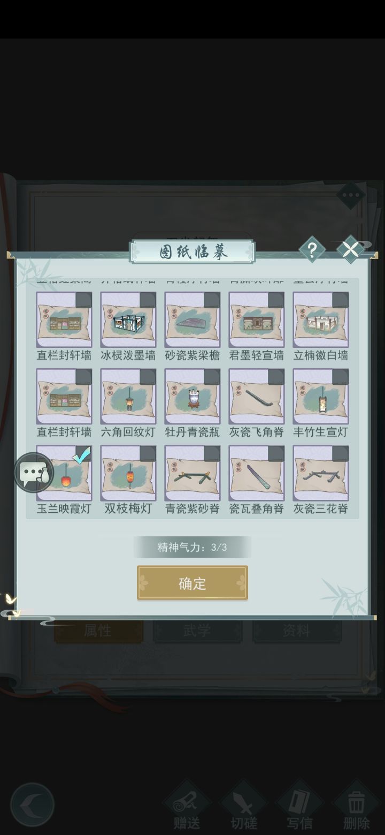This screenshot has height=835, width=385.
Task: Pick the 双枝梅灯 lantern blueprint
Action: pos(128,474)
